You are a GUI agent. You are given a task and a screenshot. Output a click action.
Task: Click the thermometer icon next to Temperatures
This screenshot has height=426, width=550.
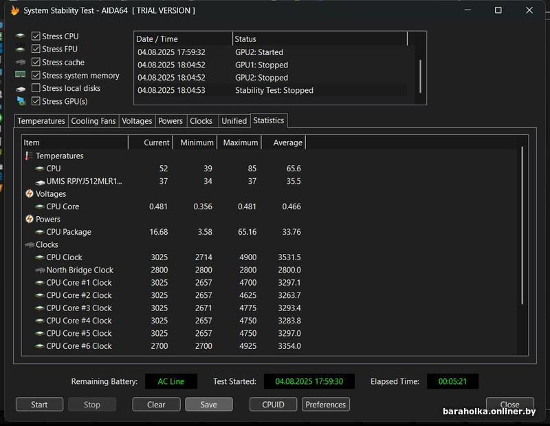point(29,156)
